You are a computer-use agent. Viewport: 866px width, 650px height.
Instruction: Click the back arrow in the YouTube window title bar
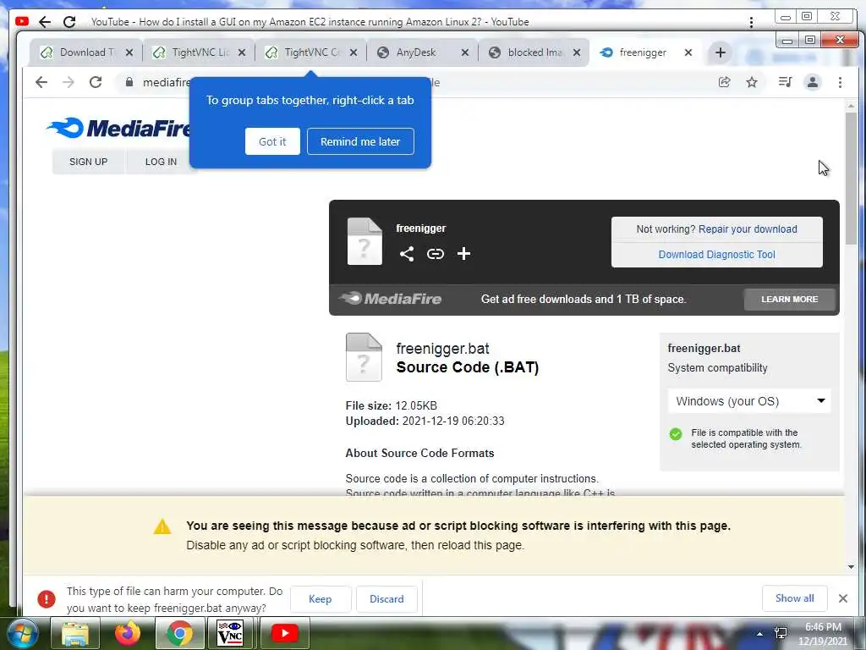point(45,21)
